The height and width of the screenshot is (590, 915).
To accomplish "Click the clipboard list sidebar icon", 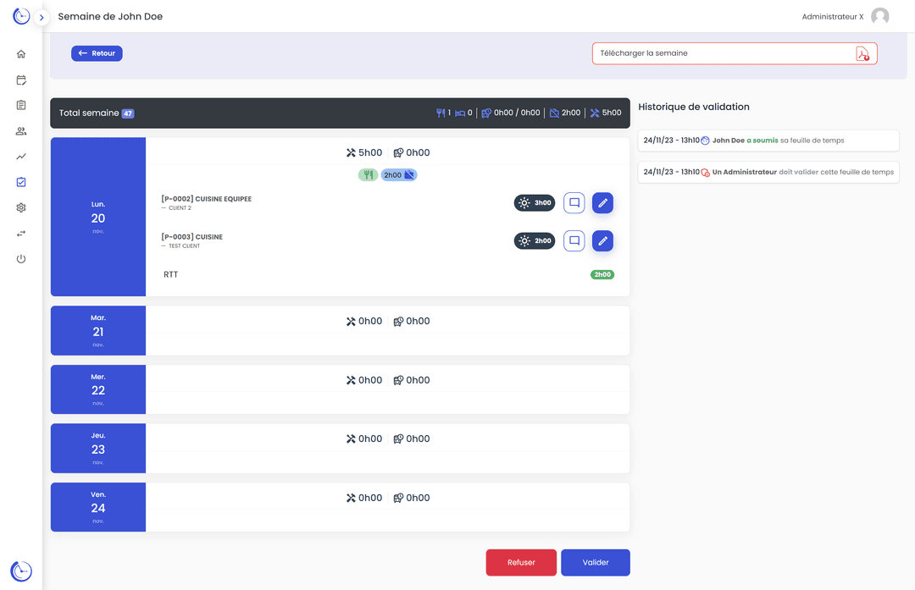I will coord(21,106).
